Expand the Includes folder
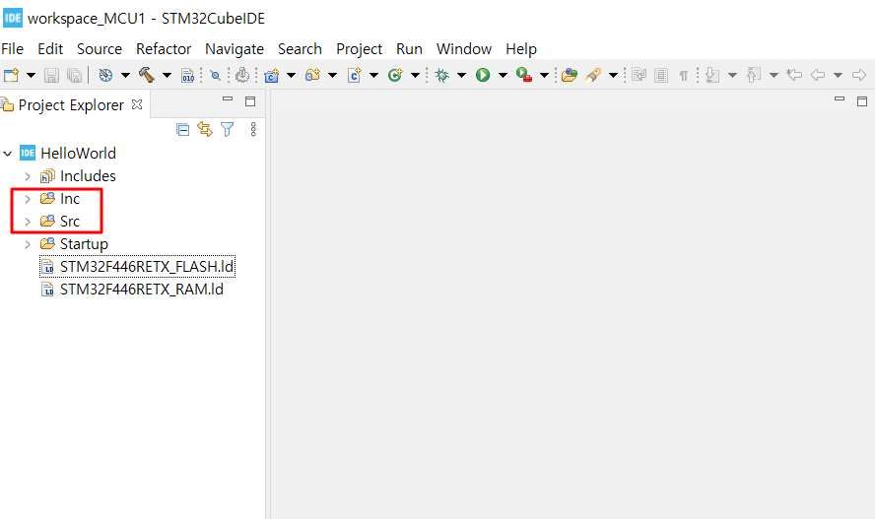The width and height of the screenshot is (875, 519). pyautogui.click(x=28, y=176)
